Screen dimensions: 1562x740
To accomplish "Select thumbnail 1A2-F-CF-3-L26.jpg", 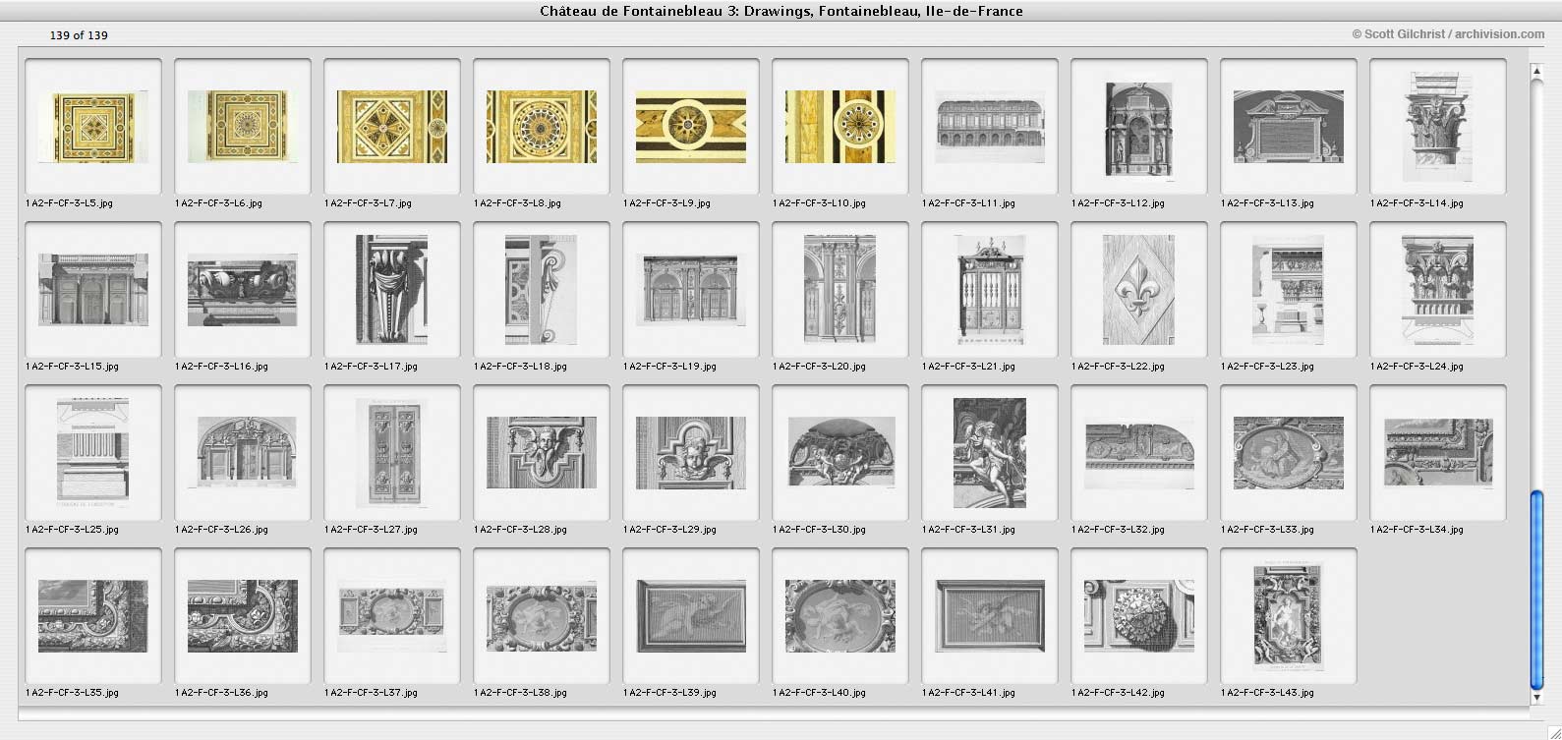I will (243, 454).
